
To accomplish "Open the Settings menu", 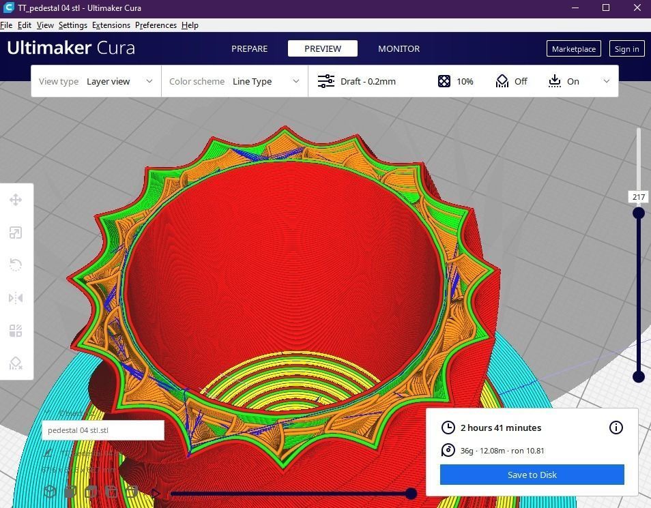I will click(x=73, y=25).
